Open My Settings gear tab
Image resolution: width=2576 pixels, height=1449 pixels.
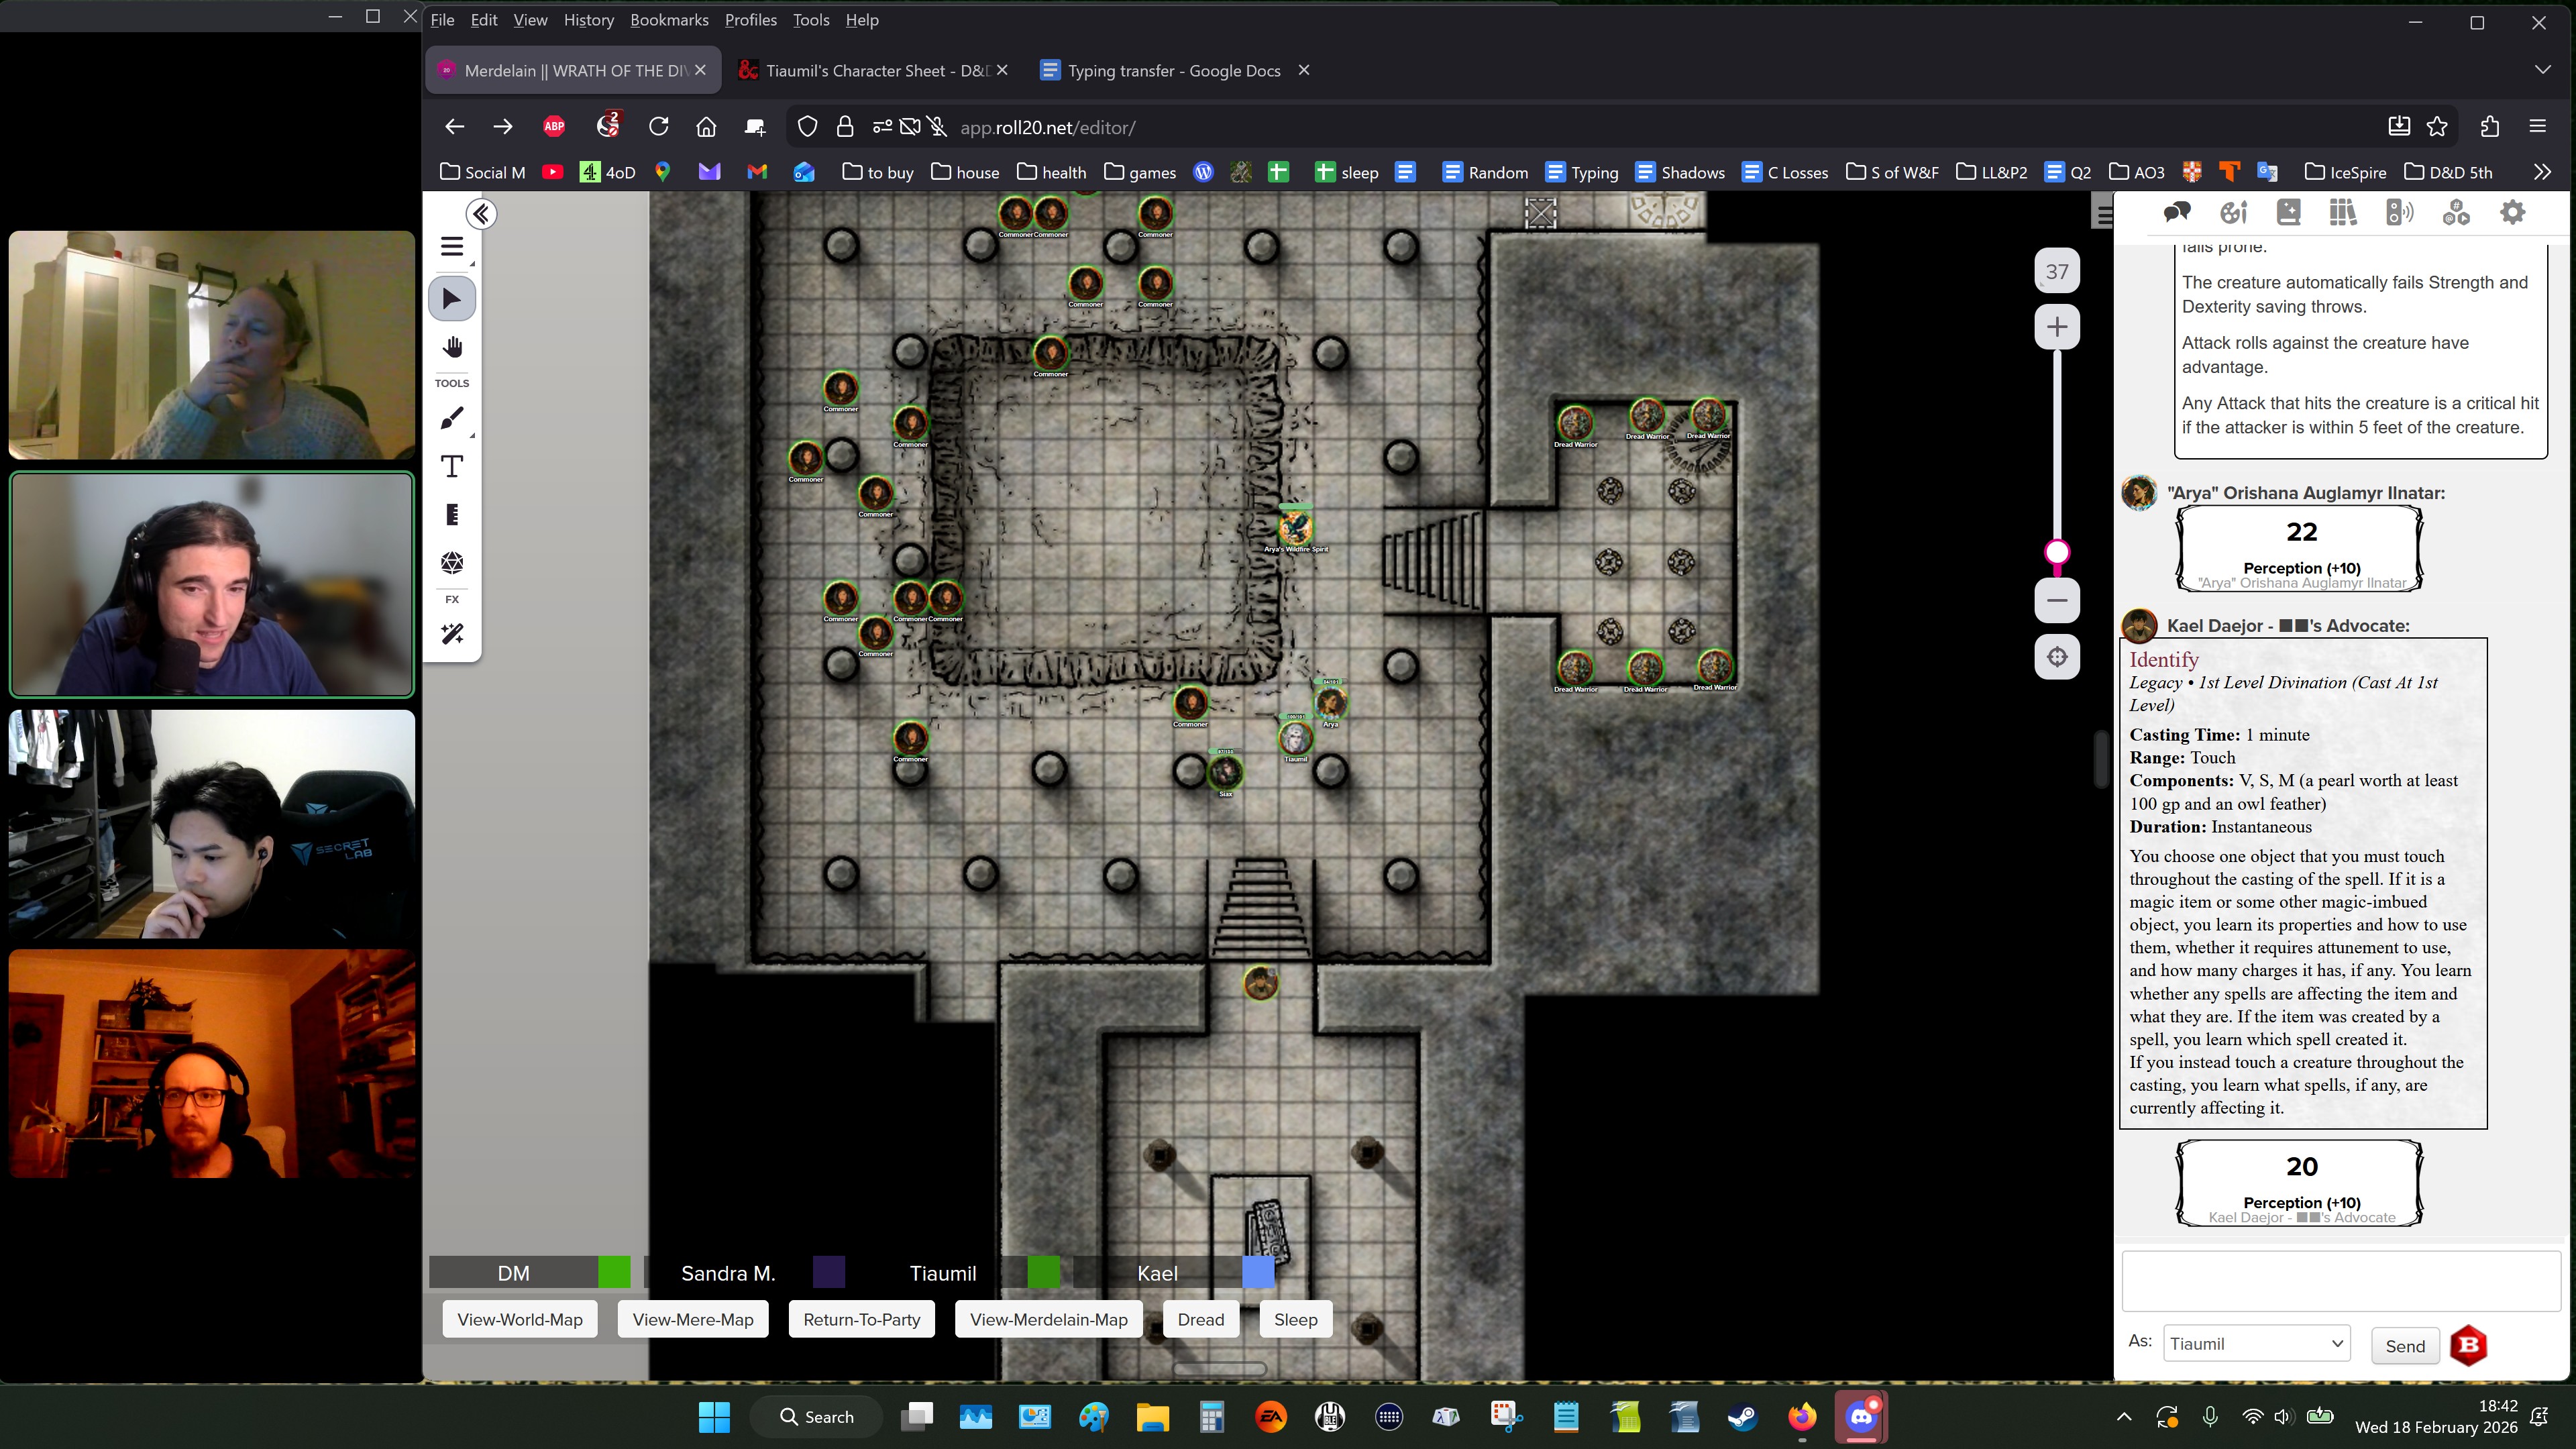click(2512, 212)
